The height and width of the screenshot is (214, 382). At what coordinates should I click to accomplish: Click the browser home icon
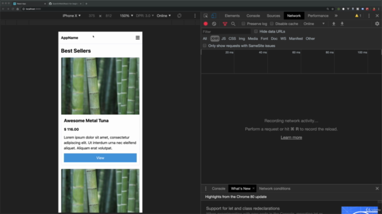click(x=17, y=9)
